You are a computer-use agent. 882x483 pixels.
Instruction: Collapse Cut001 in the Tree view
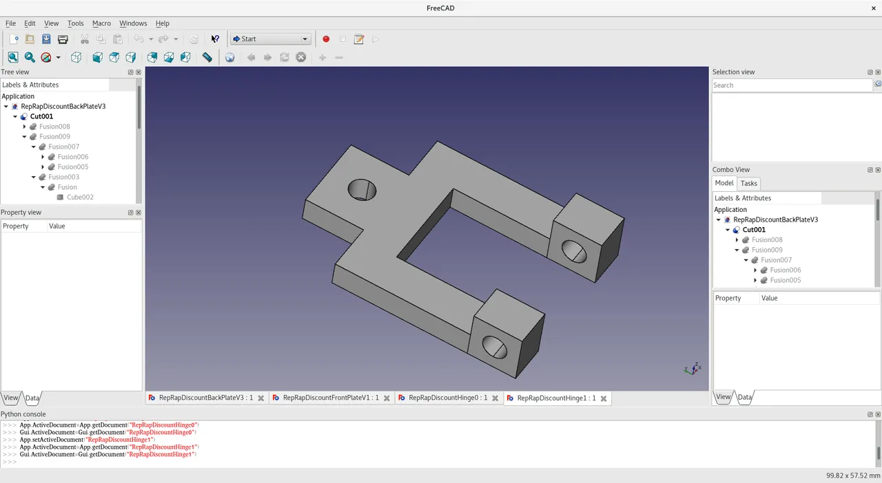[x=15, y=117]
